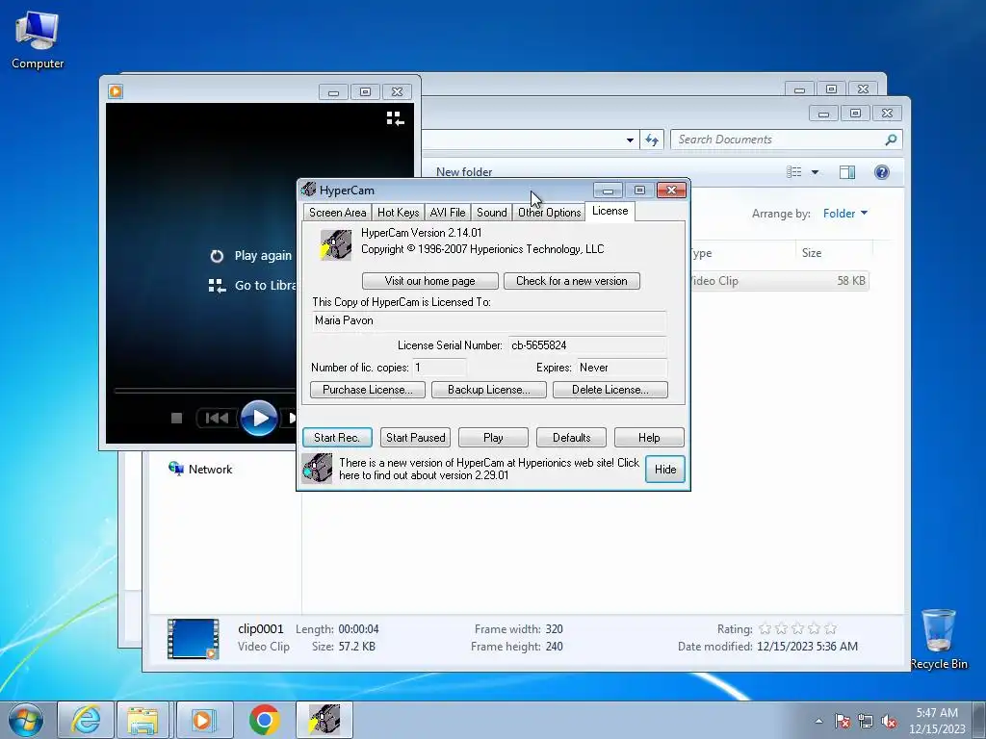Refresh the Explorer address bar

(652, 140)
